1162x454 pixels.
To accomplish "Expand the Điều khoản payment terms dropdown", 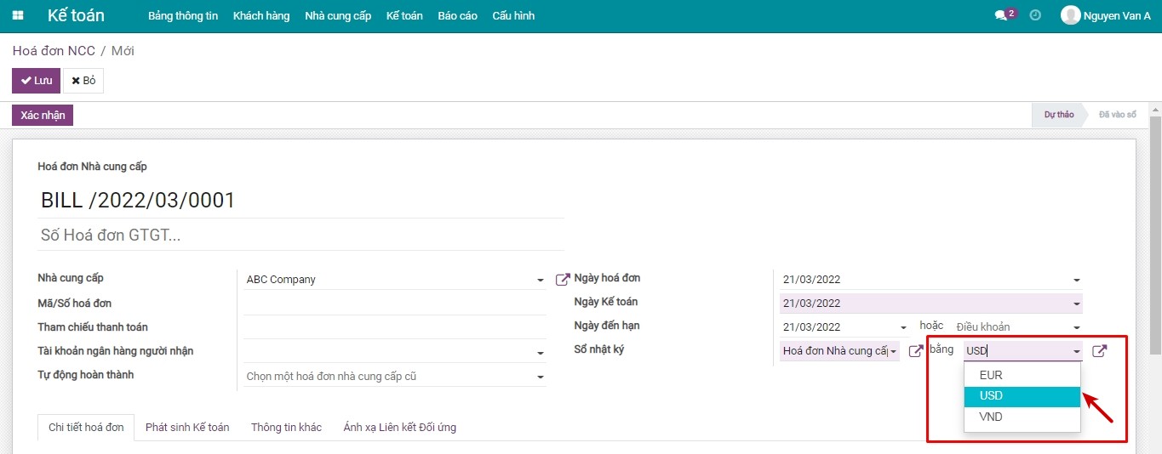I will [x=1076, y=327].
